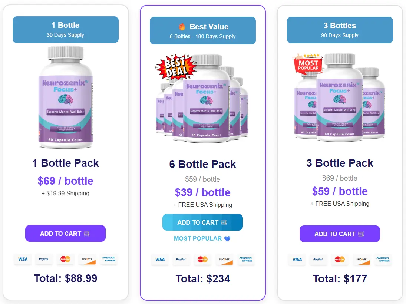Select the American Express icon in left column
This screenshot has height=304, width=406.
coord(109,260)
